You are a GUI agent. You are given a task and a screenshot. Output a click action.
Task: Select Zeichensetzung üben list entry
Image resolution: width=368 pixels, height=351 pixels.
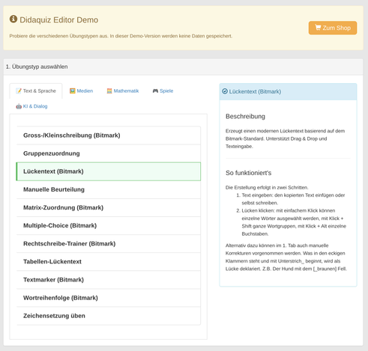[109, 316]
